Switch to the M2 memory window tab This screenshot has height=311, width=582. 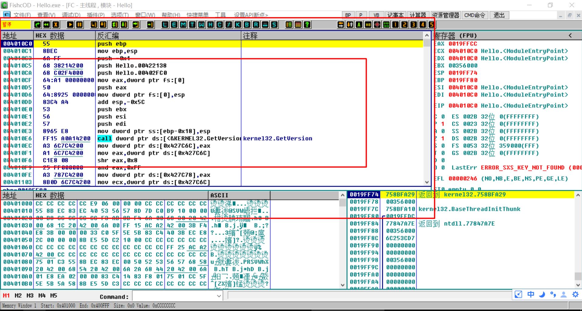coord(18,296)
